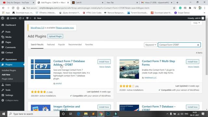
Task: Open the Windows Start menu
Action: point(4,114)
